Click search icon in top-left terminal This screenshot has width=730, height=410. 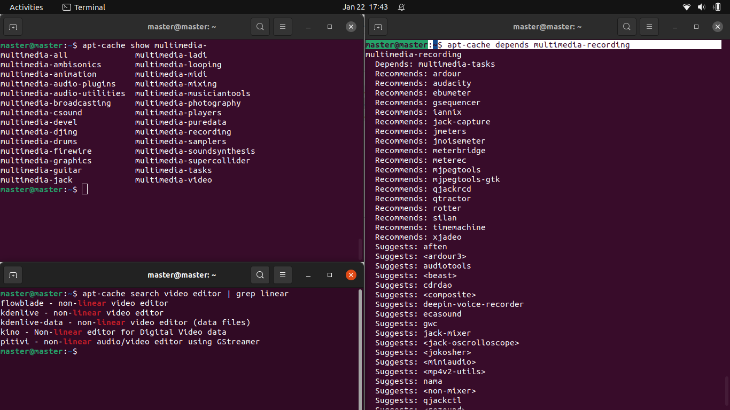point(260,27)
